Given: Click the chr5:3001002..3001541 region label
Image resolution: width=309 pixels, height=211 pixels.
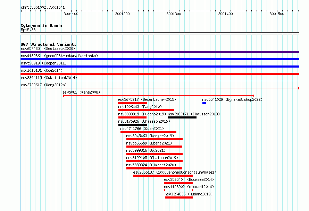Looking at the screenshot, I should pos(43,7).
